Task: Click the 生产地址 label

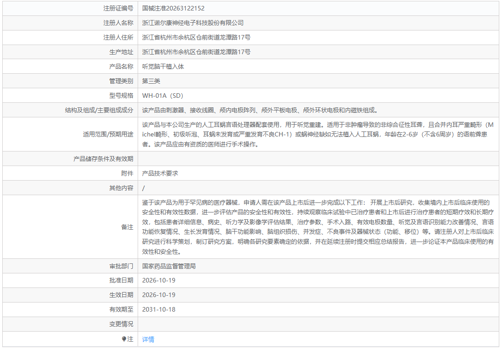Action: [121, 52]
